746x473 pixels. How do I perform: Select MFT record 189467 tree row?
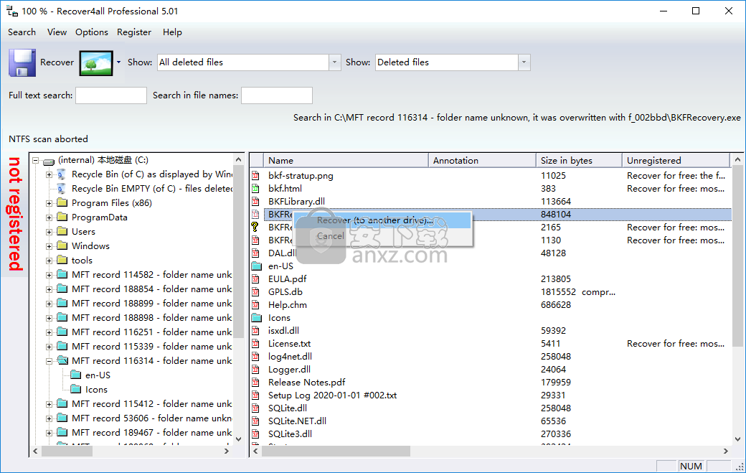(x=151, y=433)
